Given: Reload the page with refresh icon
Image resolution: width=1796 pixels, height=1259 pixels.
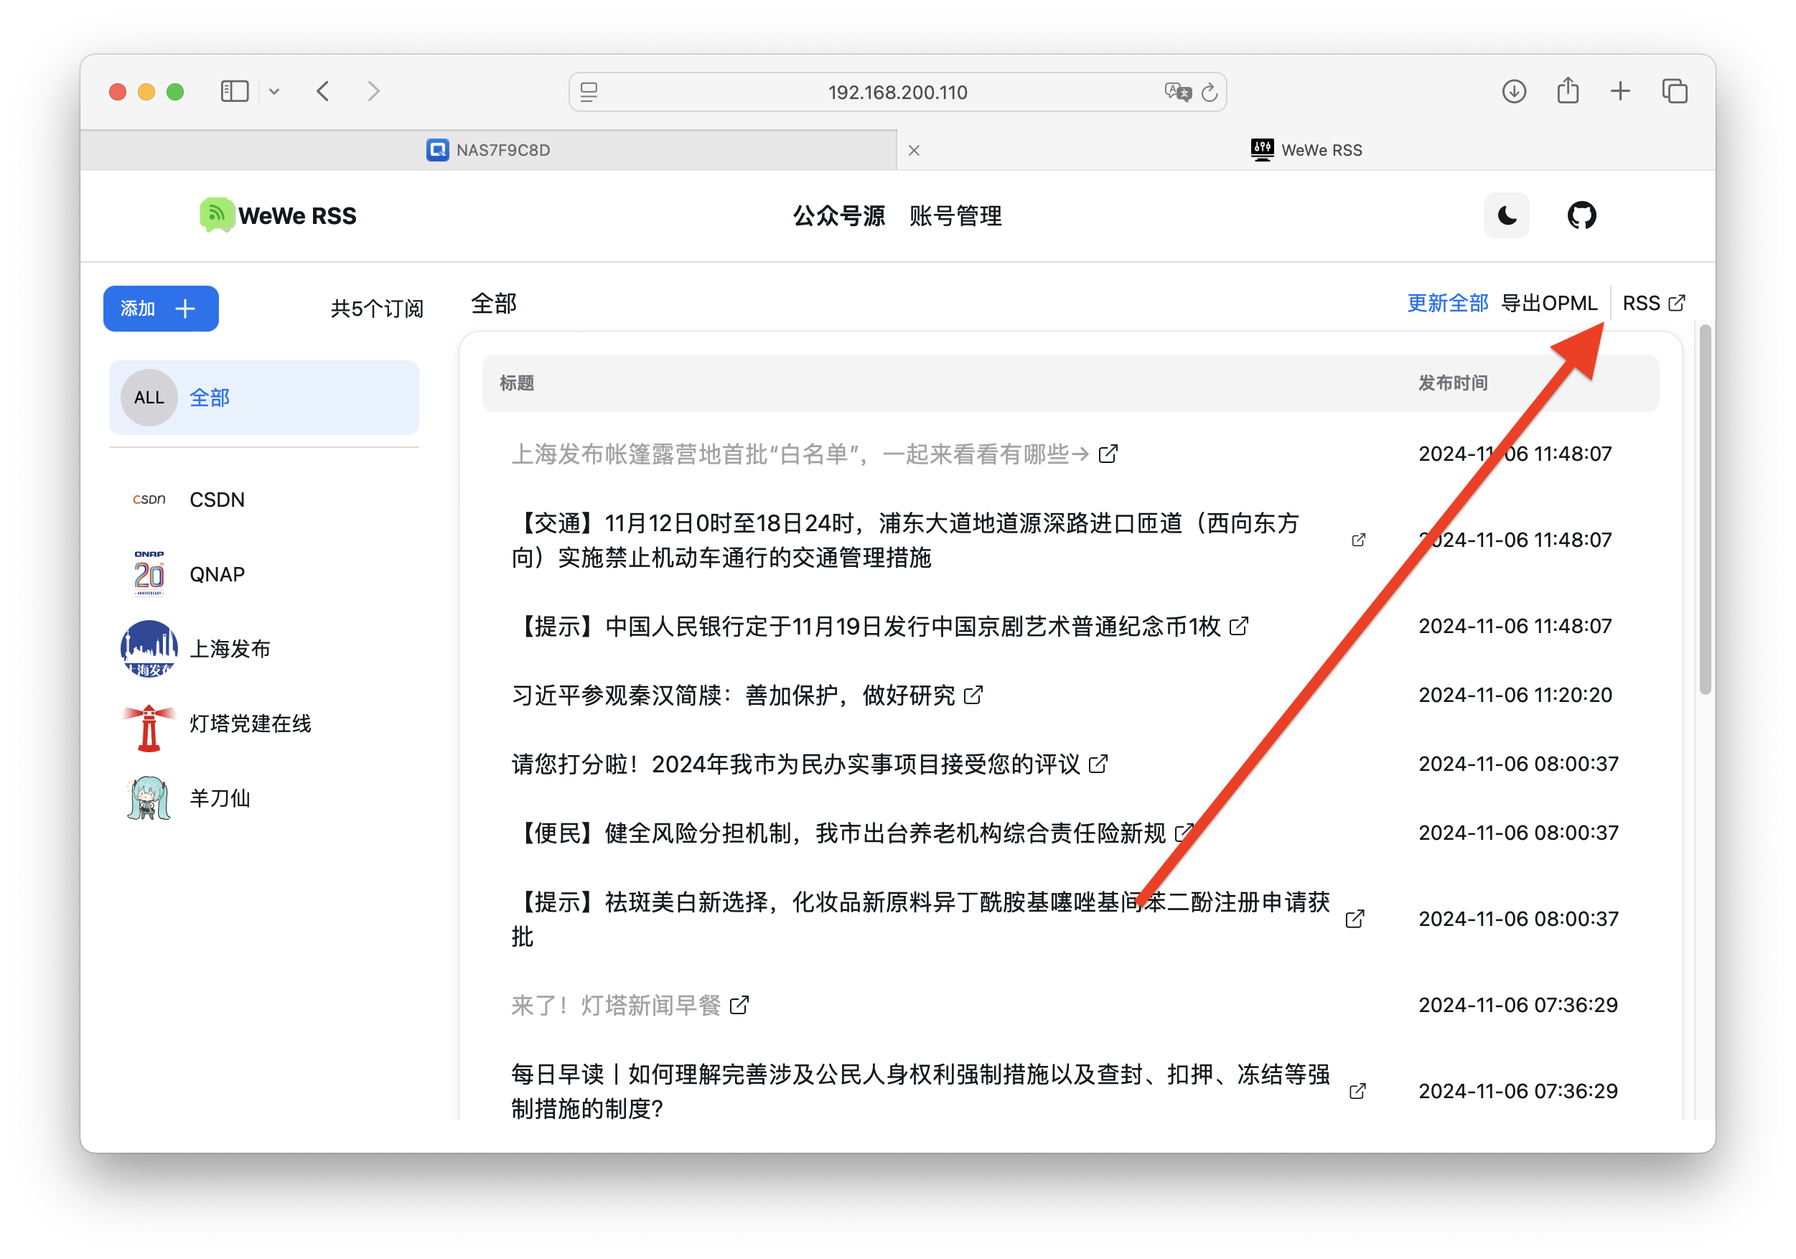Looking at the screenshot, I should (x=1210, y=93).
